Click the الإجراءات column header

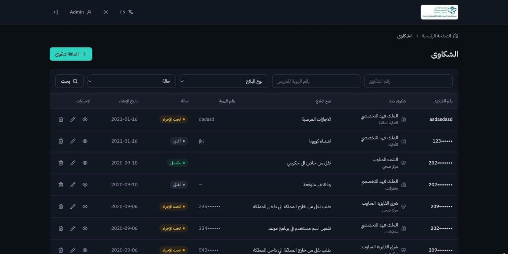point(83,101)
